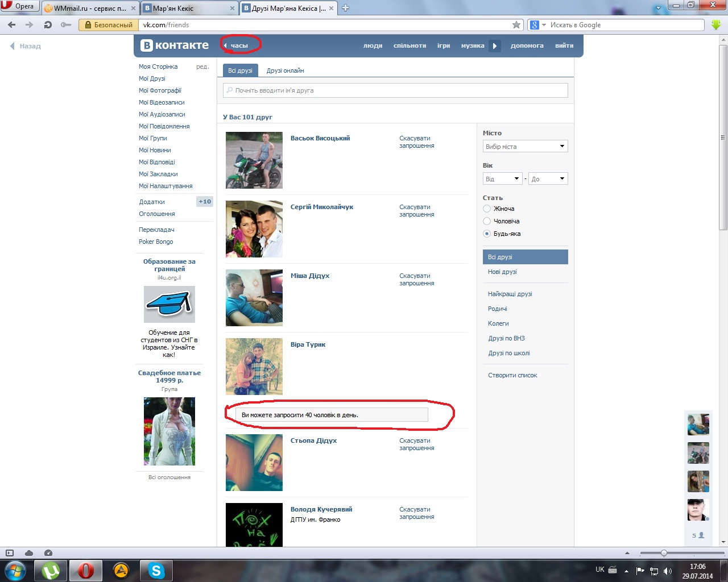This screenshot has height=582, width=728.
Task: Open the Вибір міста city dropdown
Action: (x=526, y=146)
